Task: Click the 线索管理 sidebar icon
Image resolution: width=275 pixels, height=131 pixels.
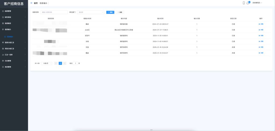Action: pos(3,11)
